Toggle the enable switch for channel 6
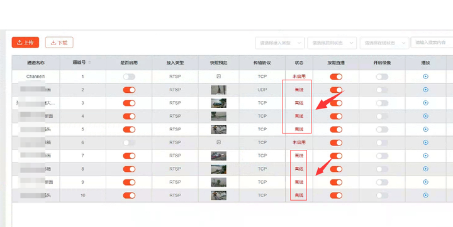 coord(129,142)
